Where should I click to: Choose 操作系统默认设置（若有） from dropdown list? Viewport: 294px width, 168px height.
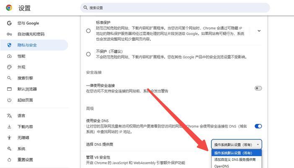tap(237, 153)
